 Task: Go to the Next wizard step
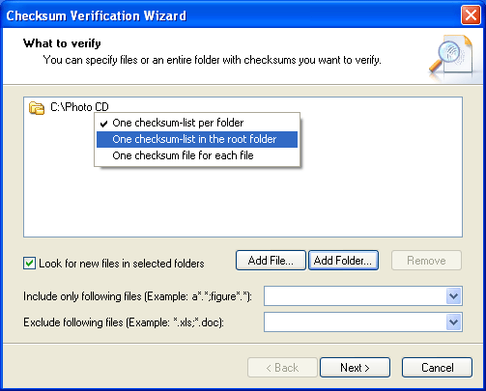pos(355,368)
